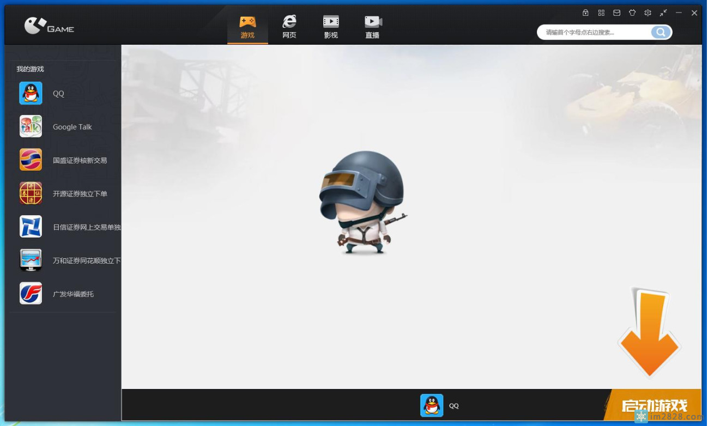Click the magnifier search button
This screenshot has height=426, width=708.
(661, 32)
